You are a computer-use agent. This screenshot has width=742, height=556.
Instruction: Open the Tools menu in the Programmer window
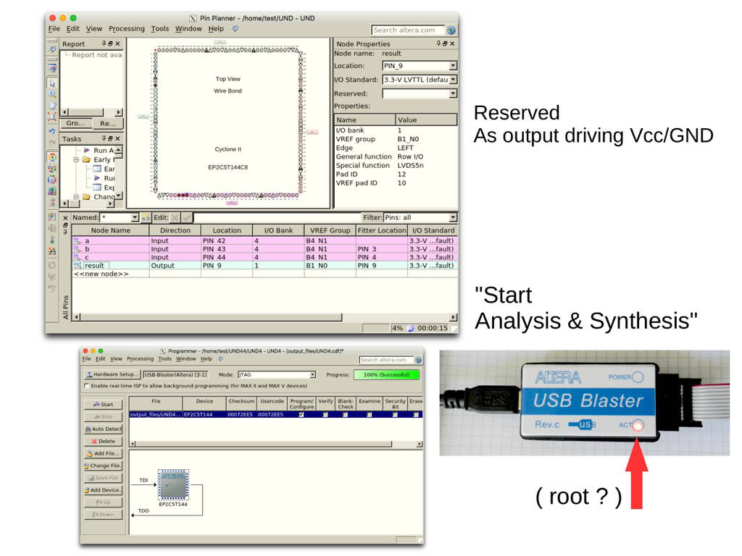165,359
